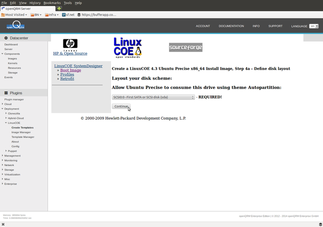Image resolution: width=323 pixels, height=227 pixels.
Task: Click the X icon in bottom-left status bar
Action: pos(3,224)
